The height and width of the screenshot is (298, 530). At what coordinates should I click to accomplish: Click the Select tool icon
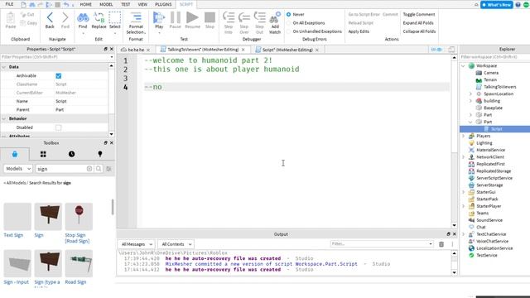[x=114, y=17]
